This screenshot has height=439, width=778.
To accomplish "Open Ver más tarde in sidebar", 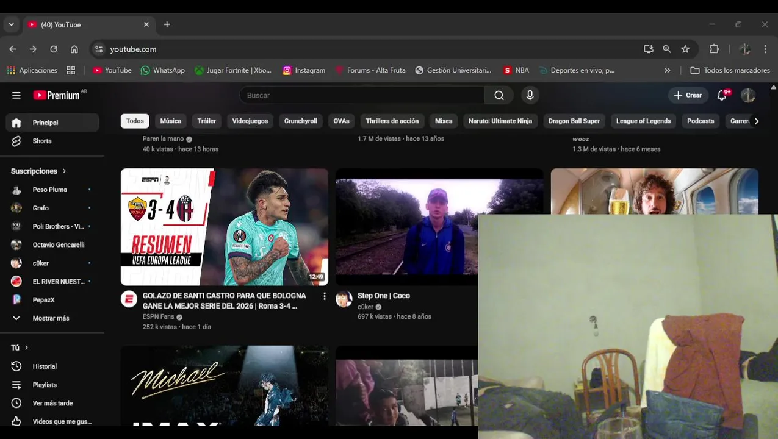I will click(52, 403).
